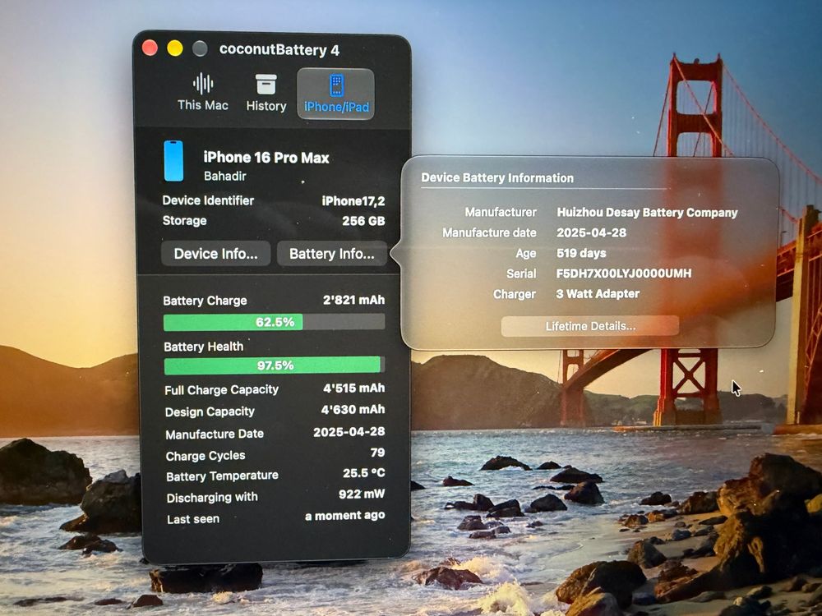Switch to the History tab
The width and height of the screenshot is (822, 616).
266,94
